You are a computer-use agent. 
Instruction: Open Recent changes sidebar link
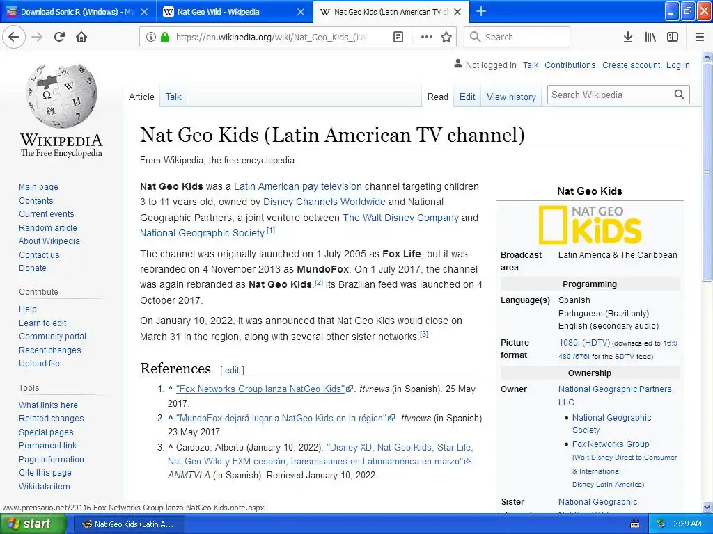[50, 350]
